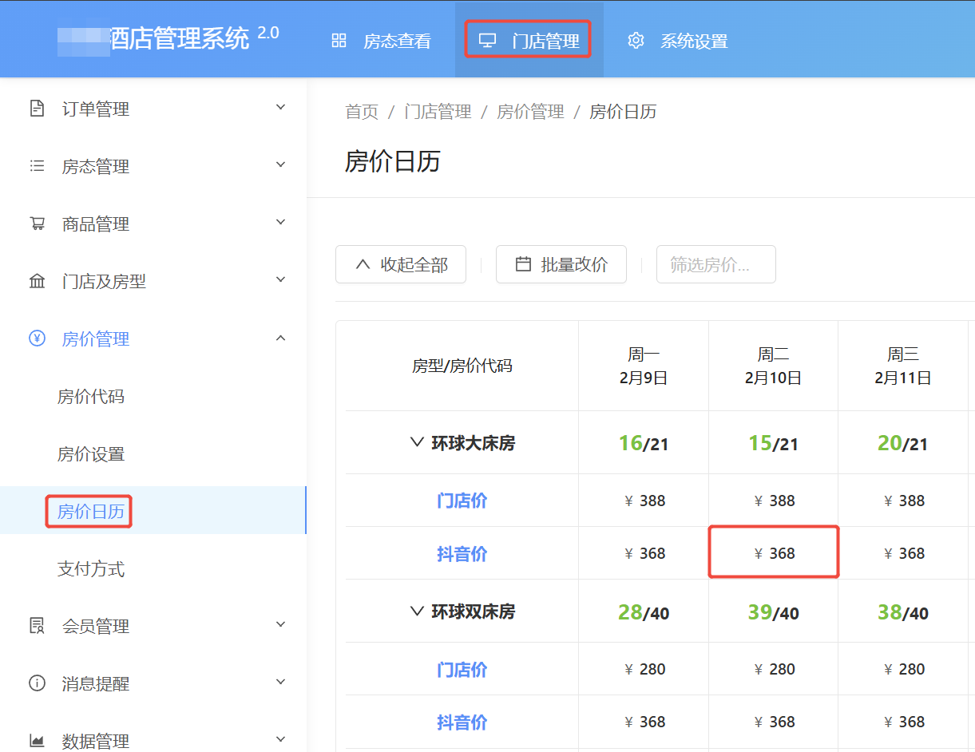Click 环球双床房 抖音价 ¥368 on 2月11日
Viewport: 975px width, 752px height.
[x=903, y=722]
